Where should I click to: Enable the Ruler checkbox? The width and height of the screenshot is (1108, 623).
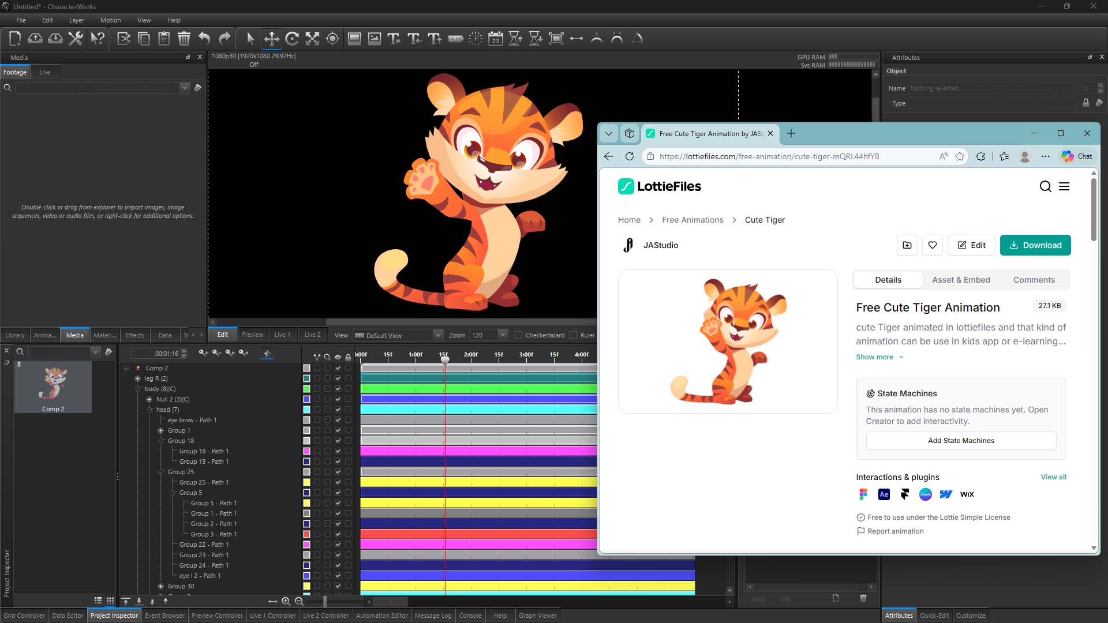(573, 335)
